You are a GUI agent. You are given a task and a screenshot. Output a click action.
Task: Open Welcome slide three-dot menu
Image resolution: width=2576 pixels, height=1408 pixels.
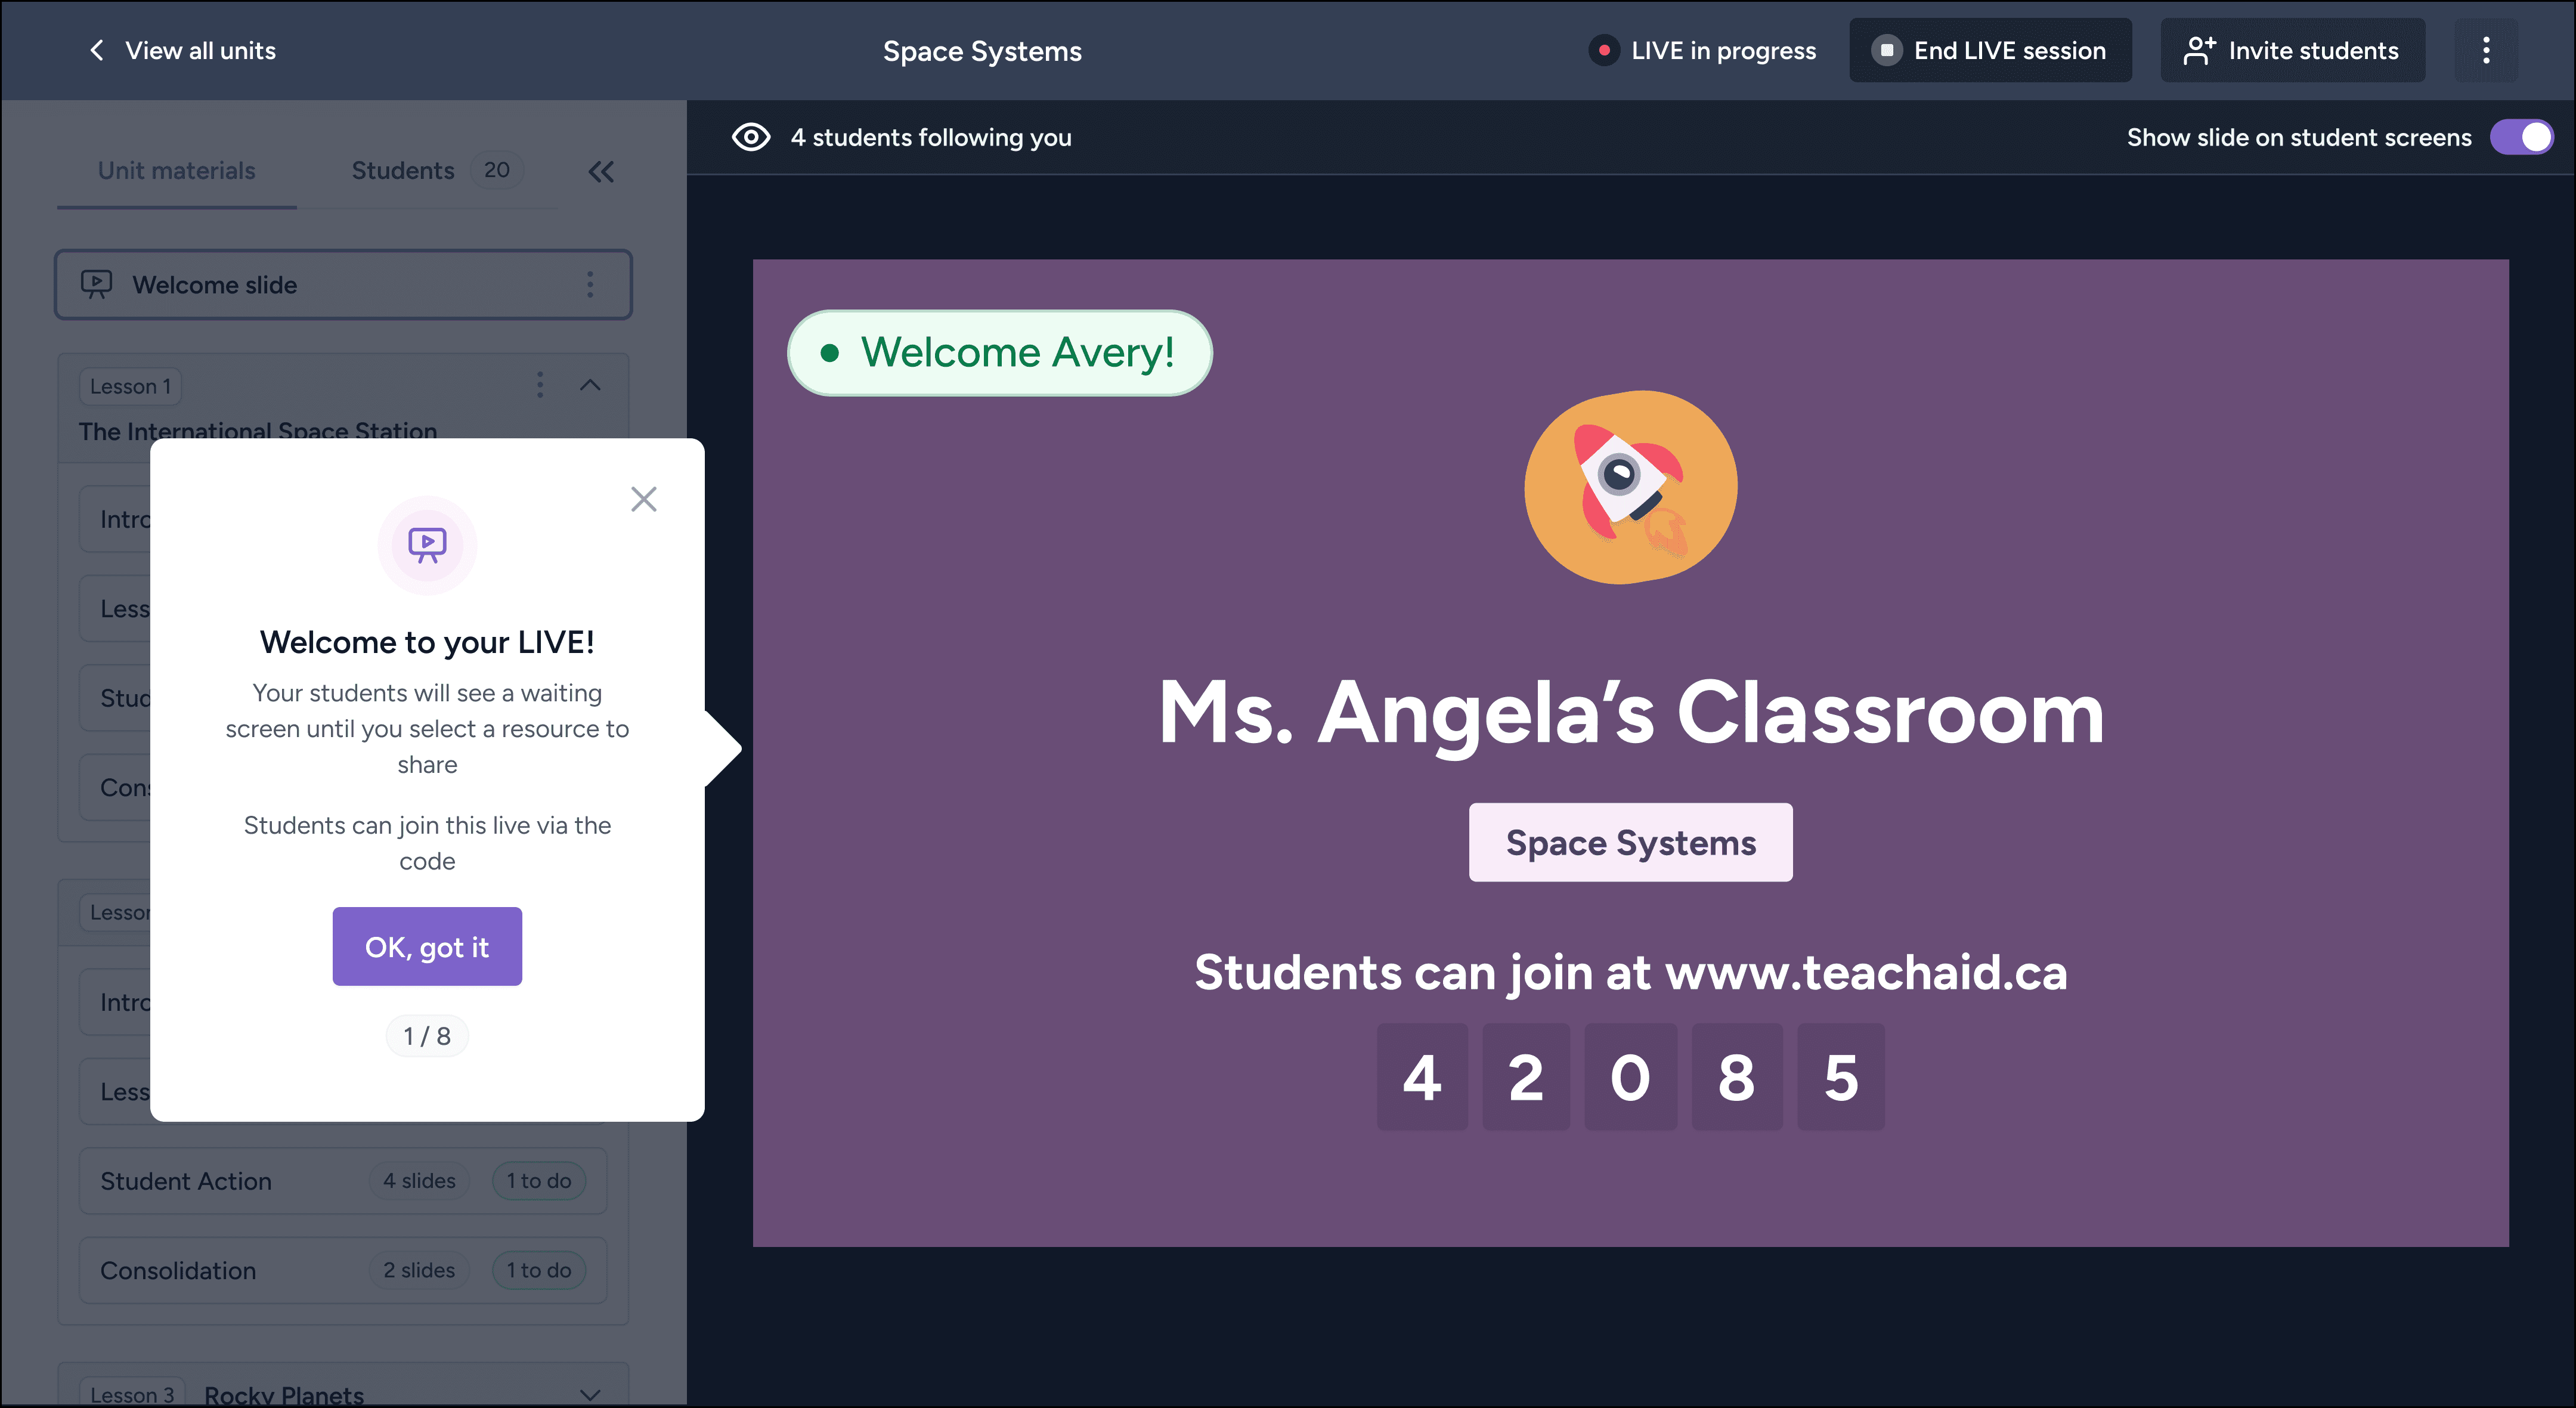pos(590,285)
